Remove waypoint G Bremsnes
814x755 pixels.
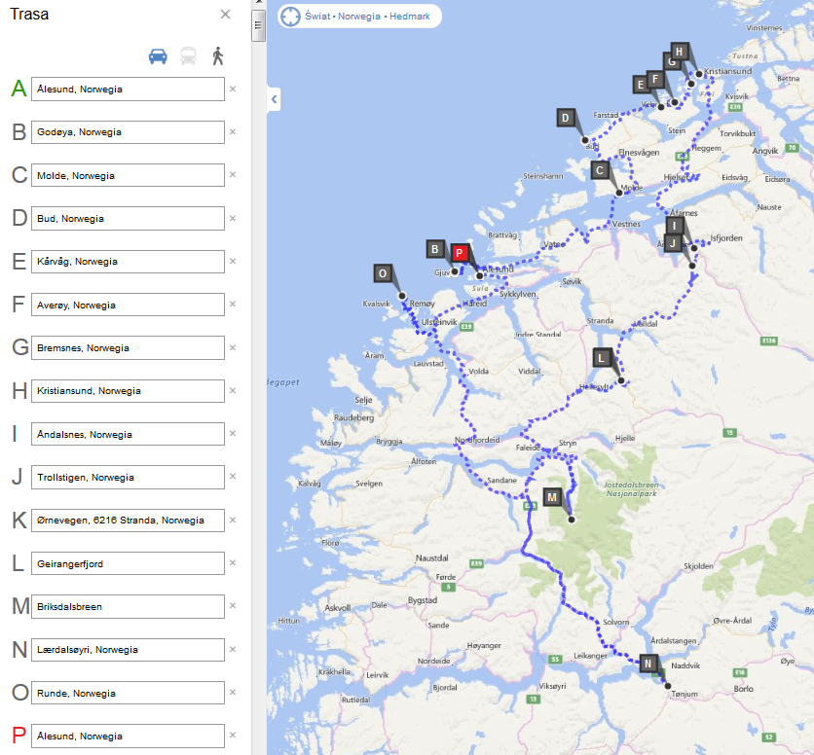click(x=233, y=347)
